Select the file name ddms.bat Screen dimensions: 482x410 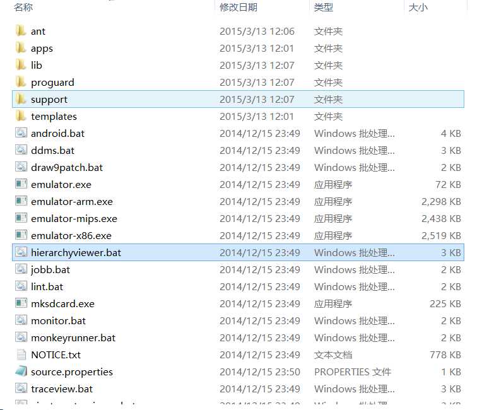click(52, 151)
